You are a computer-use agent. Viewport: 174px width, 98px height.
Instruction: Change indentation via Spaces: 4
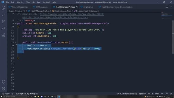(142, 94)
